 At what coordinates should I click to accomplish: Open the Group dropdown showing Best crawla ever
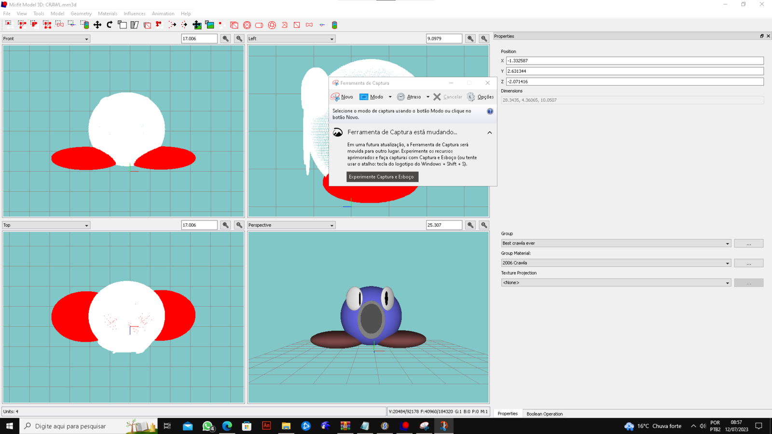pos(616,244)
